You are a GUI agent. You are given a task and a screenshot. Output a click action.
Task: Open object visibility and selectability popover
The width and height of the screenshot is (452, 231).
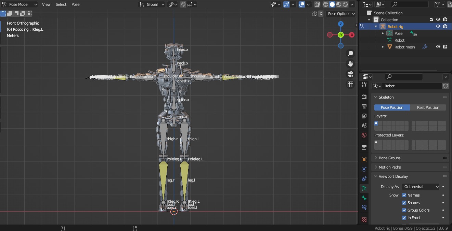point(276,4)
